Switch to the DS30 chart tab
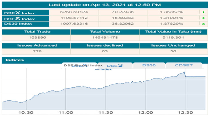This screenshot has width=208, height=115. pos(149,66)
